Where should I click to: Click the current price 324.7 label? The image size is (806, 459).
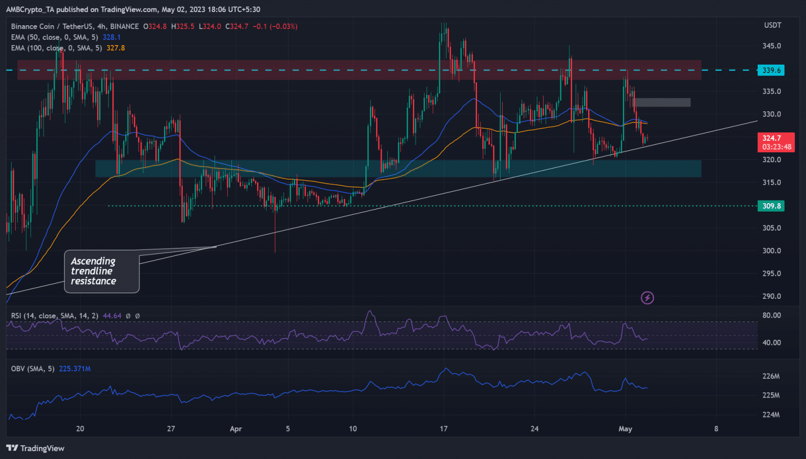(776, 142)
